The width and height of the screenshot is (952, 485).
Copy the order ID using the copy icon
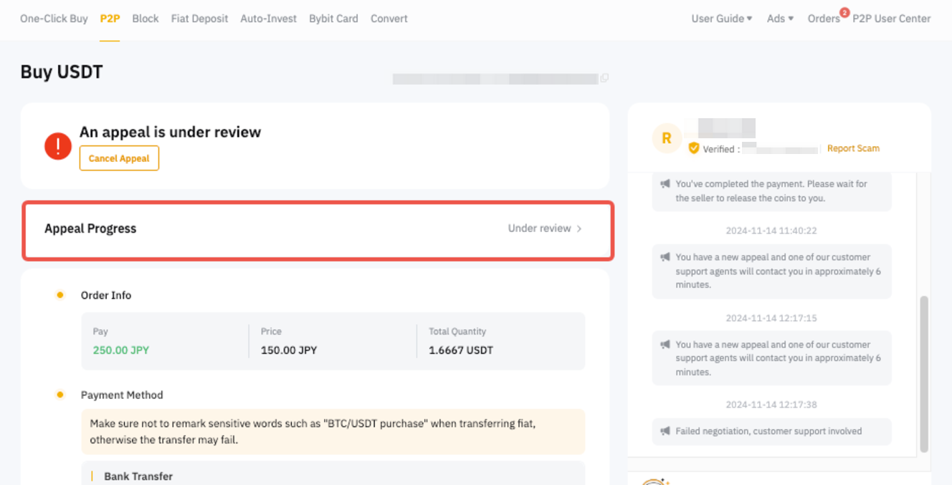pyautogui.click(x=604, y=78)
